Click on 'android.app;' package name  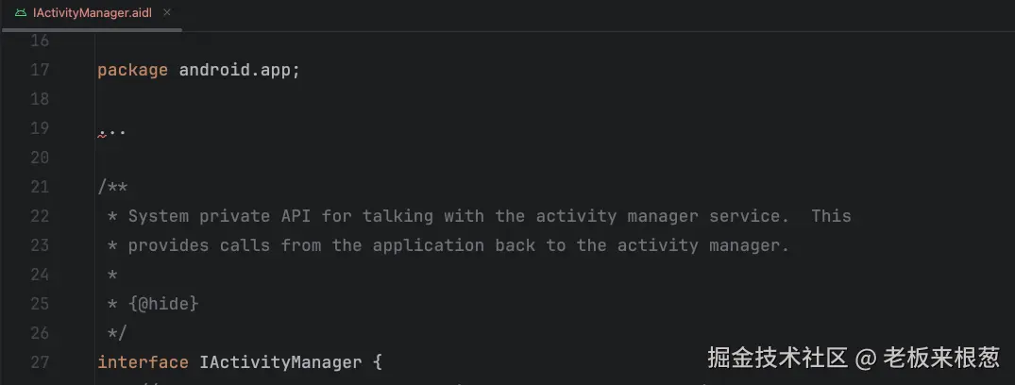click(x=239, y=70)
